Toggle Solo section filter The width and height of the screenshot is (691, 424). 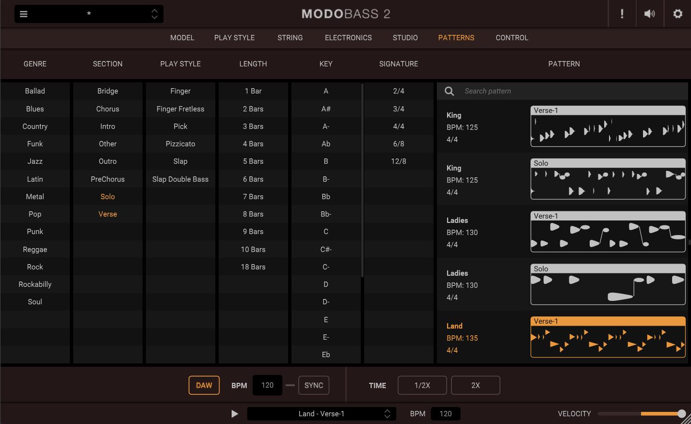click(108, 197)
